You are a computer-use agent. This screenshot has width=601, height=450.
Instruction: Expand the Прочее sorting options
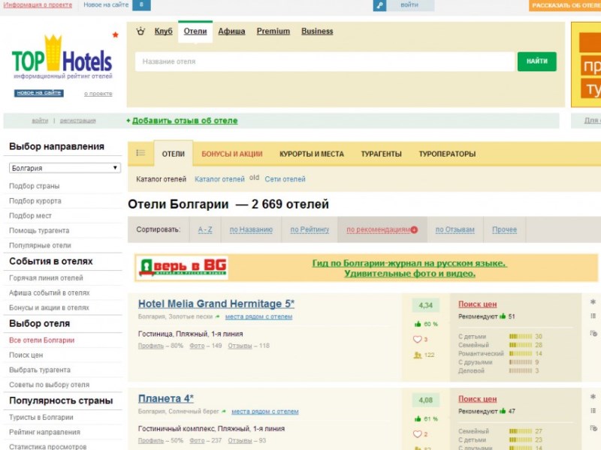click(504, 229)
